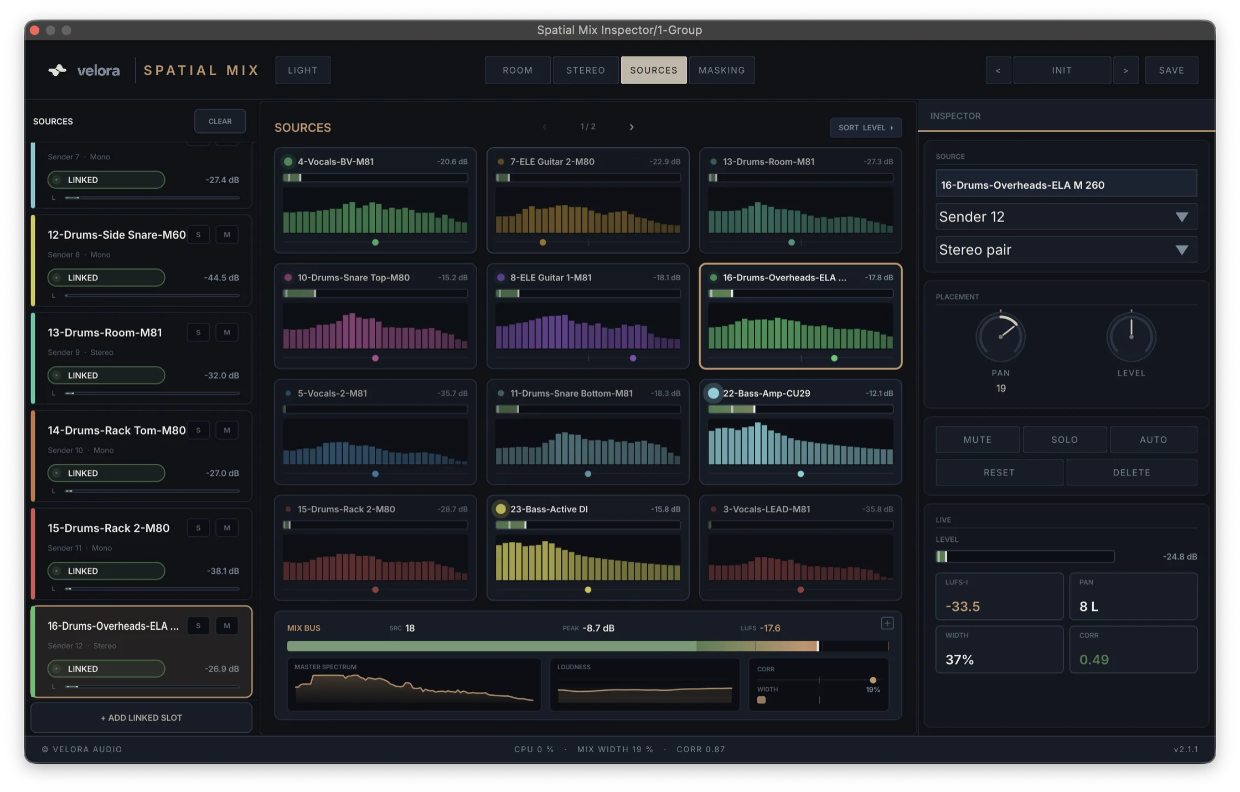Click the SAVE preset button

pyautogui.click(x=1171, y=70)
